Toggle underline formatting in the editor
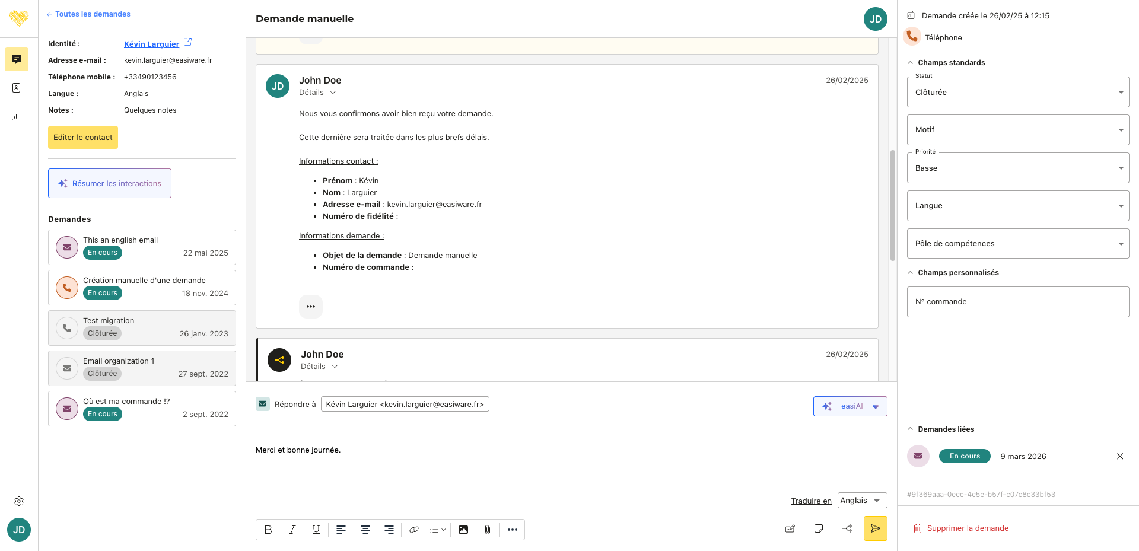Screen dimensions: 1139x551 click(x=316, y=530)
